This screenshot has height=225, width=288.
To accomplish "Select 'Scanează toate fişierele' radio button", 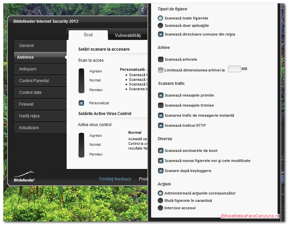I will 160,18.
